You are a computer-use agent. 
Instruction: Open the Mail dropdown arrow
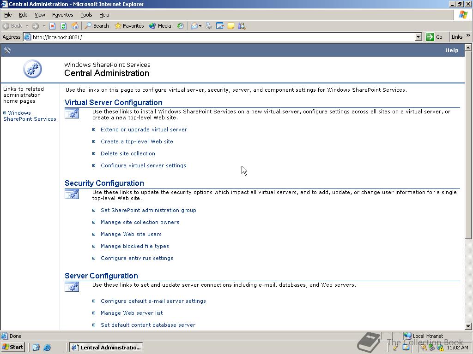point(200,26)
